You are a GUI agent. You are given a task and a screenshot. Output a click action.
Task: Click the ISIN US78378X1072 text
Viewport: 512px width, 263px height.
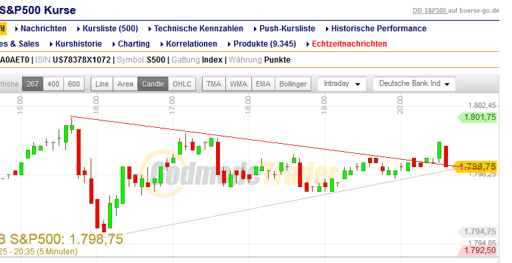pos(73,60)
